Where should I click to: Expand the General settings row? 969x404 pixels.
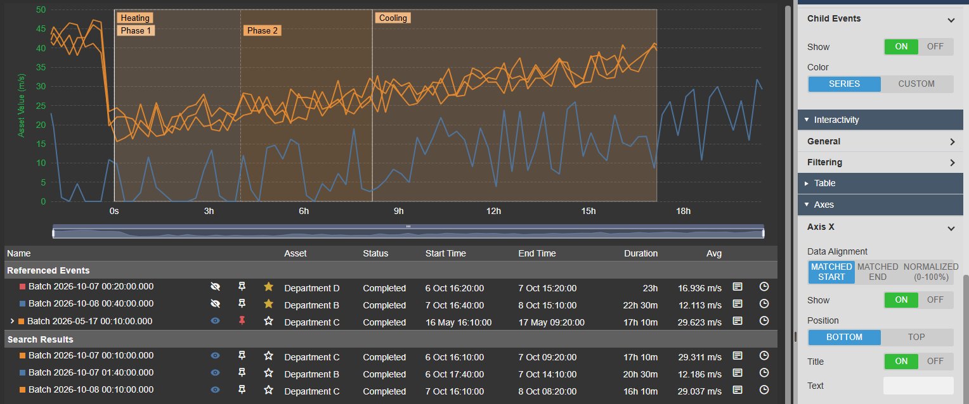tap(881, 141)
